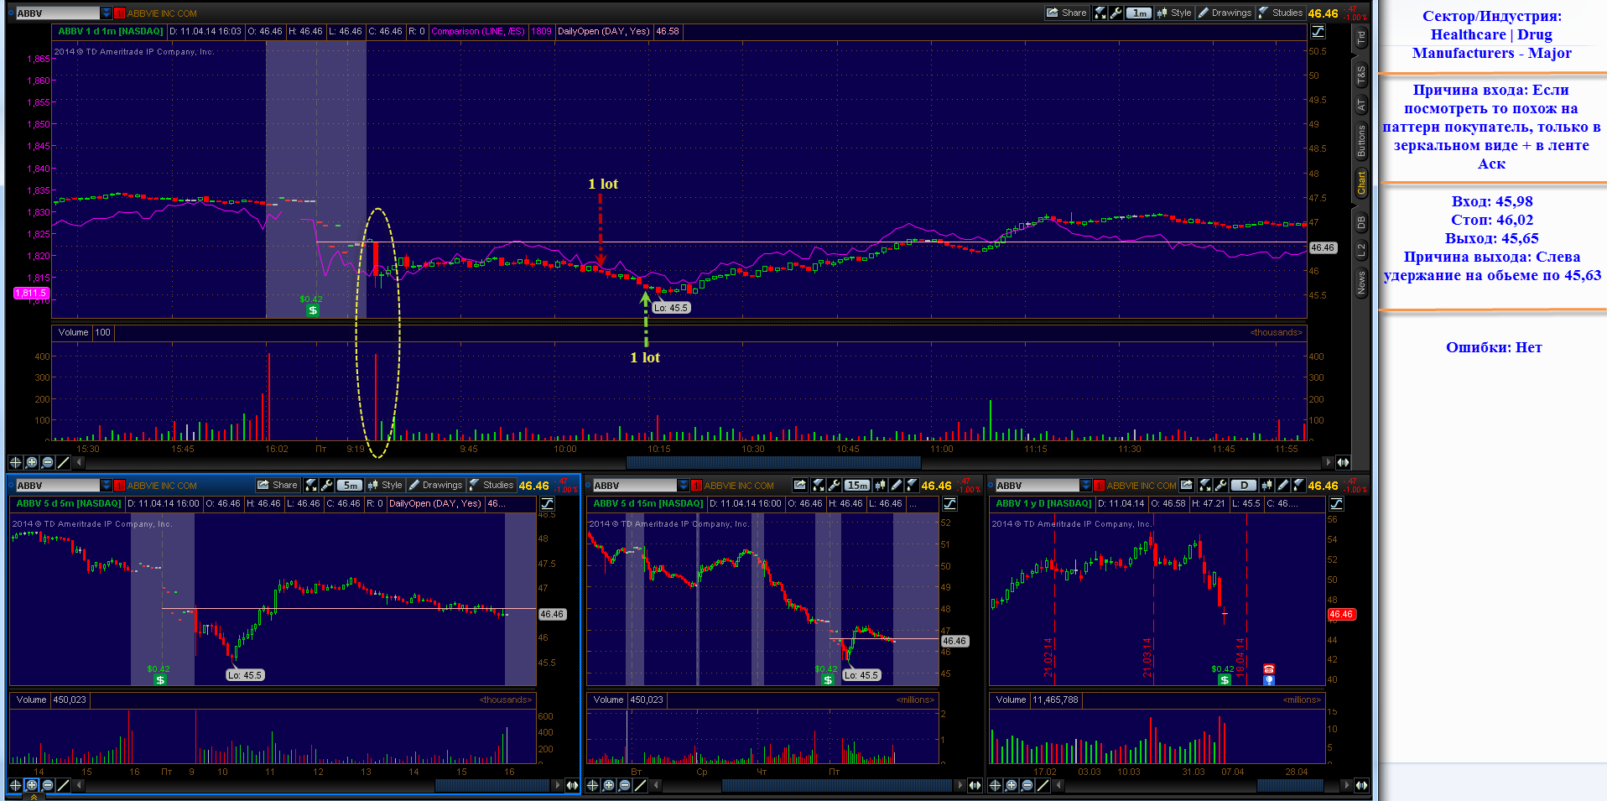The image size is (1607, 801).
Task: Change the 5m timeframe selector
Action: click(350, 485)
